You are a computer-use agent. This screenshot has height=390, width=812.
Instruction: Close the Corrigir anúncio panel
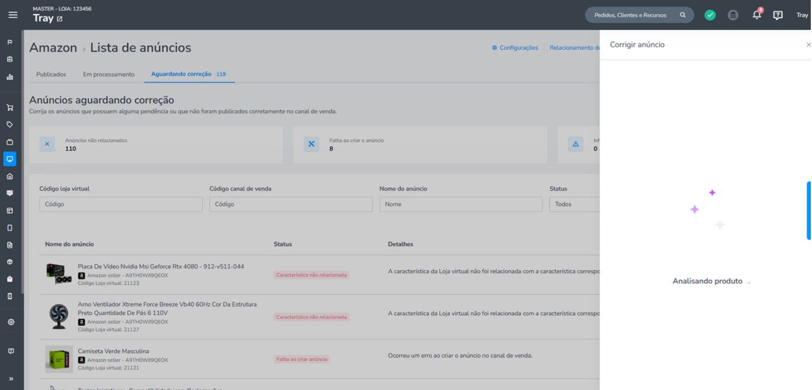[808, 45]
